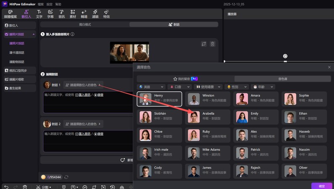Select the 文字 text tool icon
Viewport: 334px width, 189px height.
[39, 14]
